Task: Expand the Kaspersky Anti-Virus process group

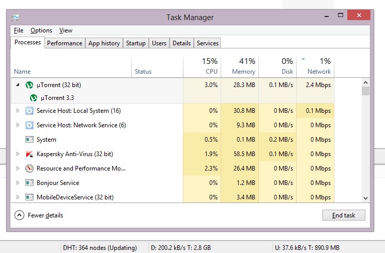Action: 18,154
